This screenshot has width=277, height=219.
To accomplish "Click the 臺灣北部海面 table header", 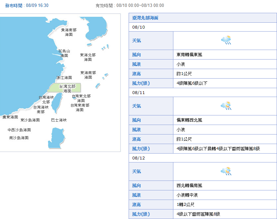I will click(x=145, y=18).
